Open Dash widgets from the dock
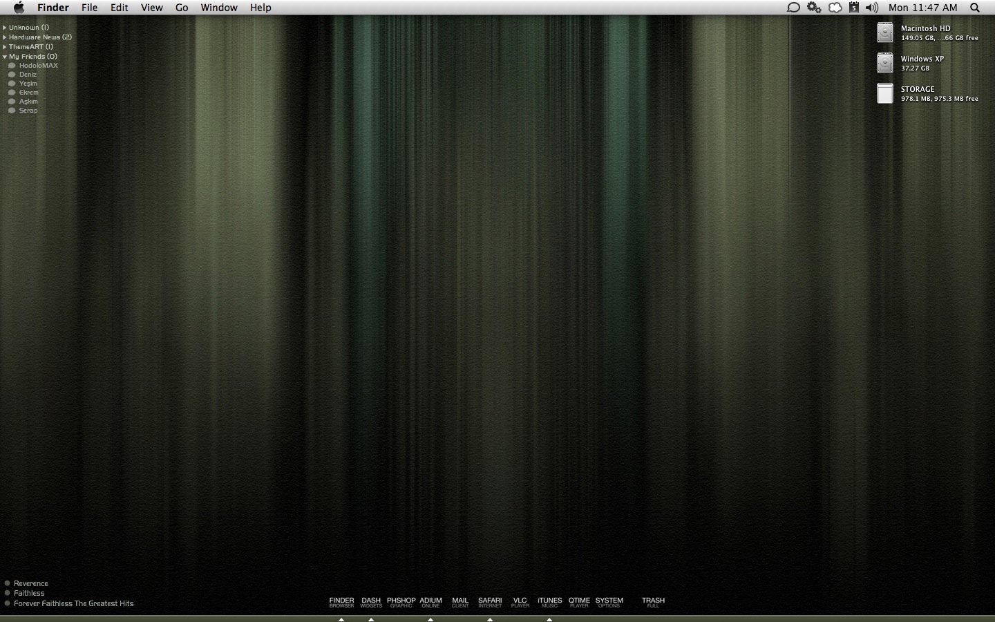 (371, 603)
